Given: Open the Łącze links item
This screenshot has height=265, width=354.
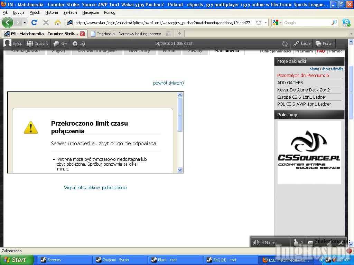Looking at the screenshot, I should click(302, 43).
